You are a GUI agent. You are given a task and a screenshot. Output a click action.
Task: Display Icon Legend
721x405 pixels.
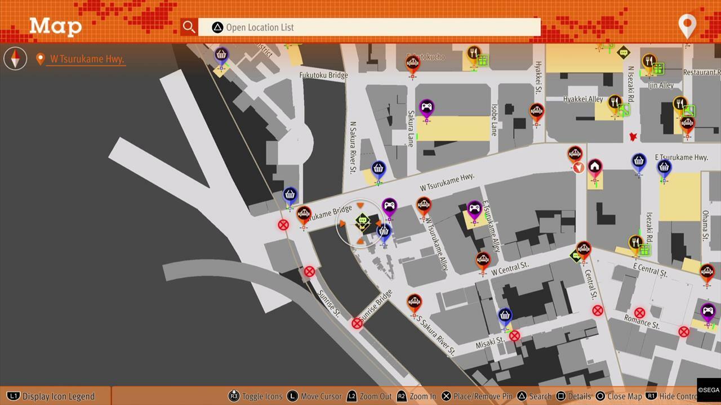point(52,396)
